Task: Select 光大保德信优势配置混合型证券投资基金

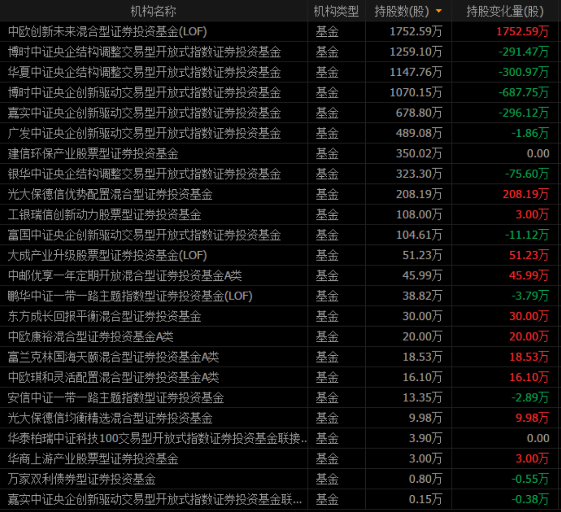Action: [x=110, y=194]
